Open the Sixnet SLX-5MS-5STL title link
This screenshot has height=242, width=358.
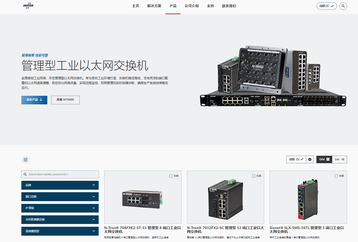pos(307,230)
